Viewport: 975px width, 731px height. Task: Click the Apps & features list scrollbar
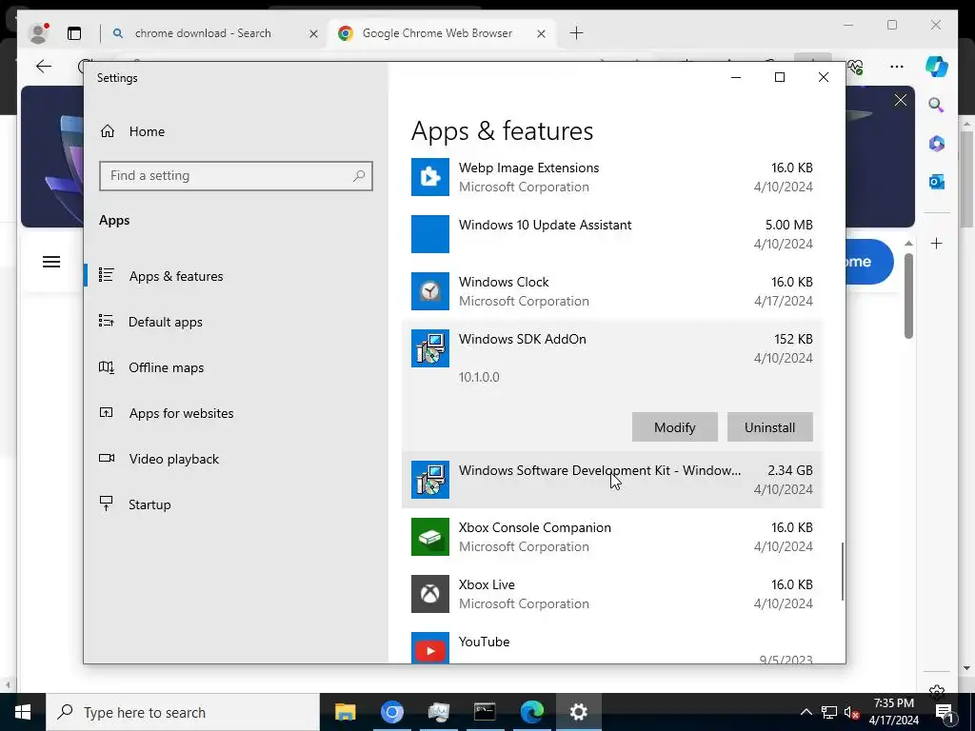tap(843, 571)
